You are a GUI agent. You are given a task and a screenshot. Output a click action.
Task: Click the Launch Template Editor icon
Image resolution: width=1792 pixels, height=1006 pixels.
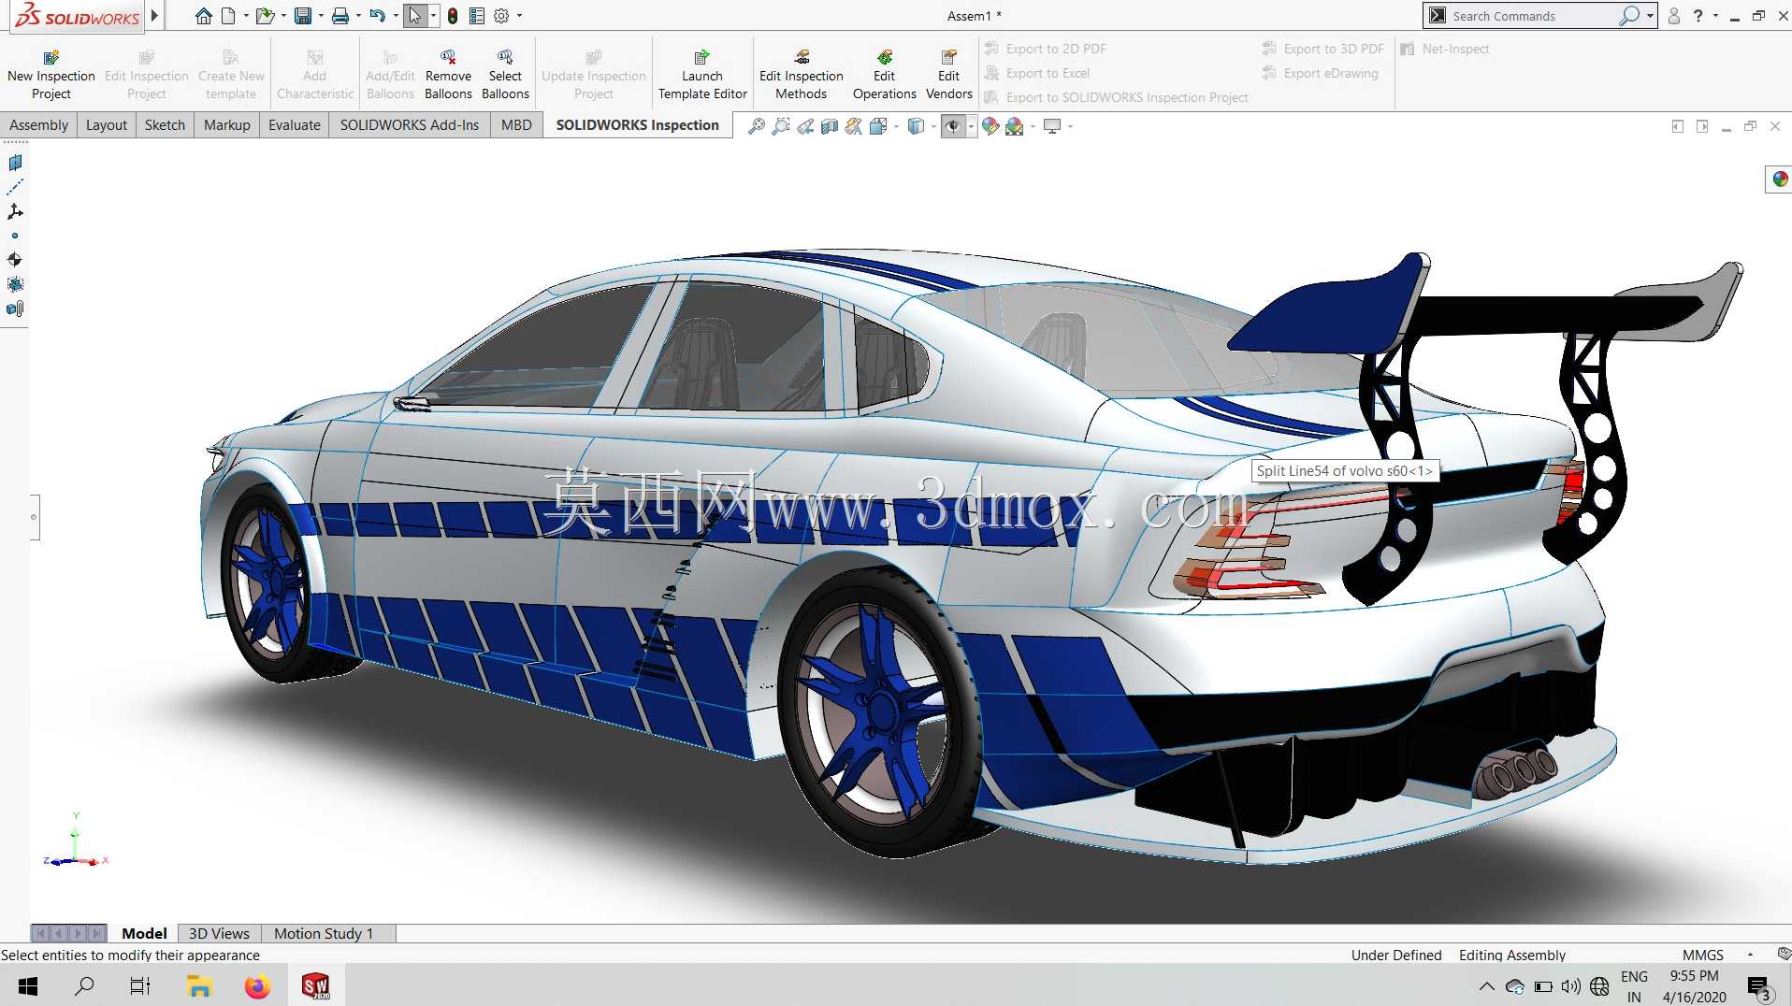(701, 58)
